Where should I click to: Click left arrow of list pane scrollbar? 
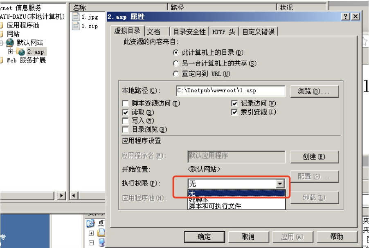(74, 195)
